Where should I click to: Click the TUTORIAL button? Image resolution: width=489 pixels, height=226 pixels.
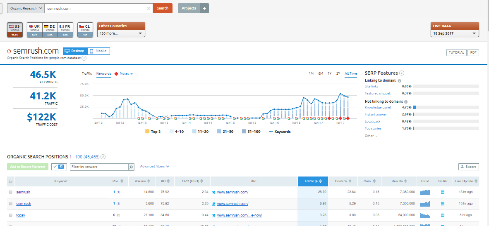(456, 52)
